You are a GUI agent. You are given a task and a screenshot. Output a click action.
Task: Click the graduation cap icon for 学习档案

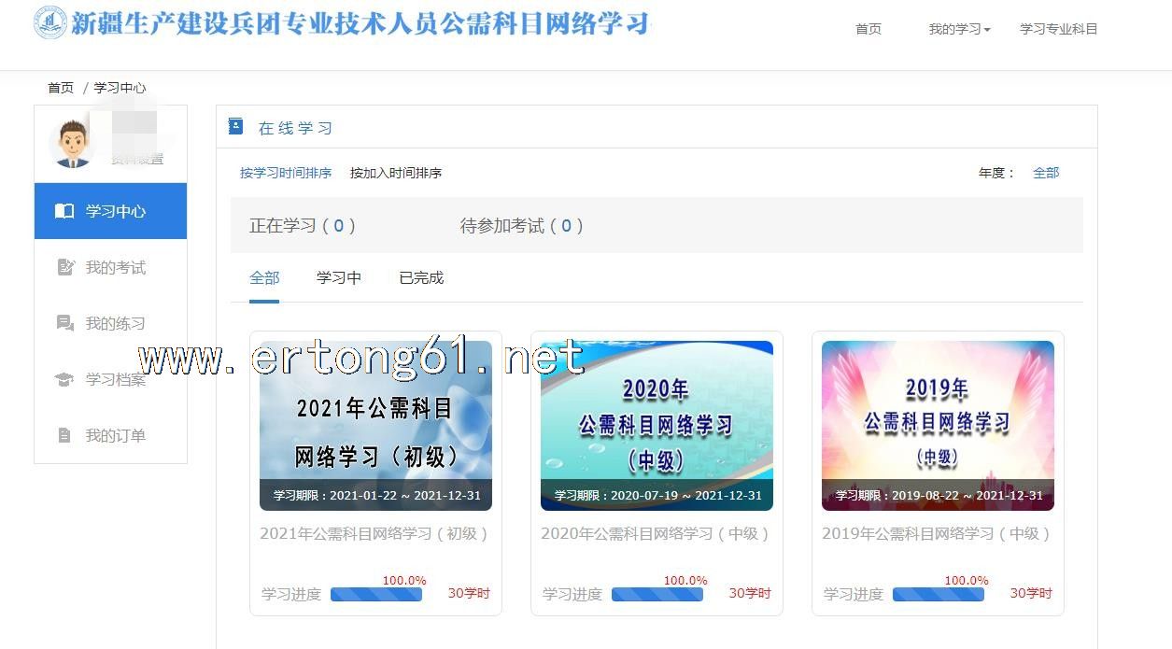[64, 380]
